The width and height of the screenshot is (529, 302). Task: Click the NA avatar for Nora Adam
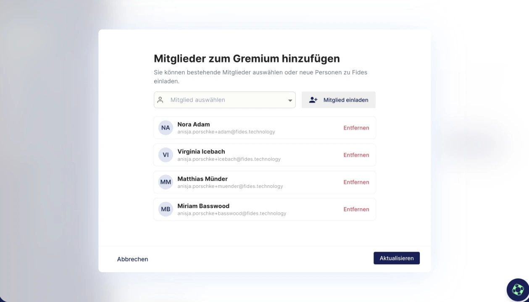(166, 128)
